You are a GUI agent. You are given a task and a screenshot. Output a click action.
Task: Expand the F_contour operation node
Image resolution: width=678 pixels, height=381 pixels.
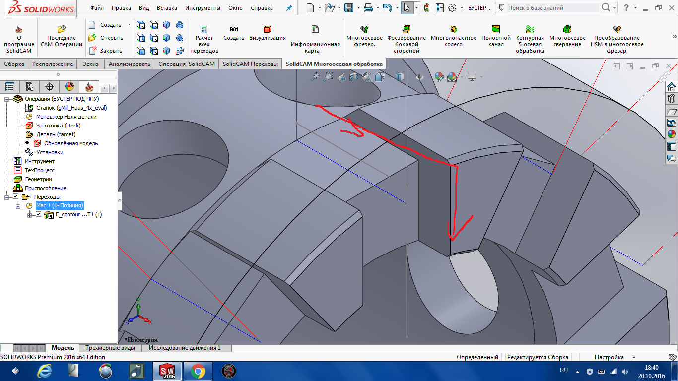(30, 215)
